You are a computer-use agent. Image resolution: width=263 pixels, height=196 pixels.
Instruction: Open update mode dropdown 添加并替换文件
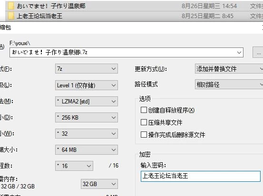pos(229,69)
